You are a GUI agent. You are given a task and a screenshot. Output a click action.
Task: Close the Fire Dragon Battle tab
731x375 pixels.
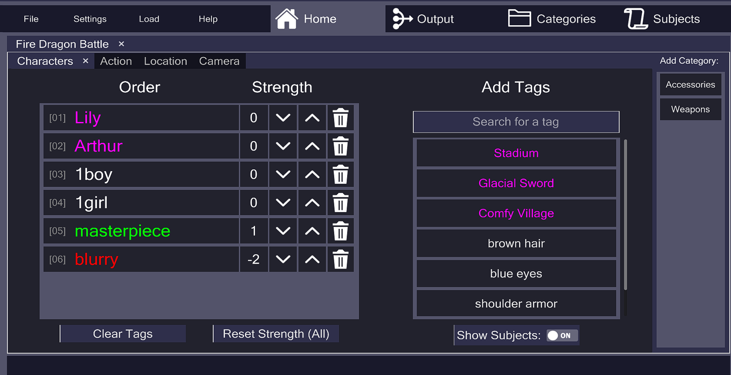[121, 44]
